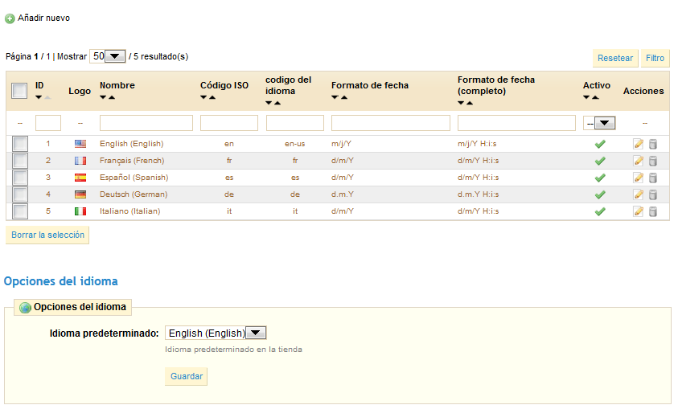Click the d.m.Y H:i:s full date format cell
Image resolution: width=674 pixels, height=405 pixels.
pyautogui.click(x=479, y=194)
